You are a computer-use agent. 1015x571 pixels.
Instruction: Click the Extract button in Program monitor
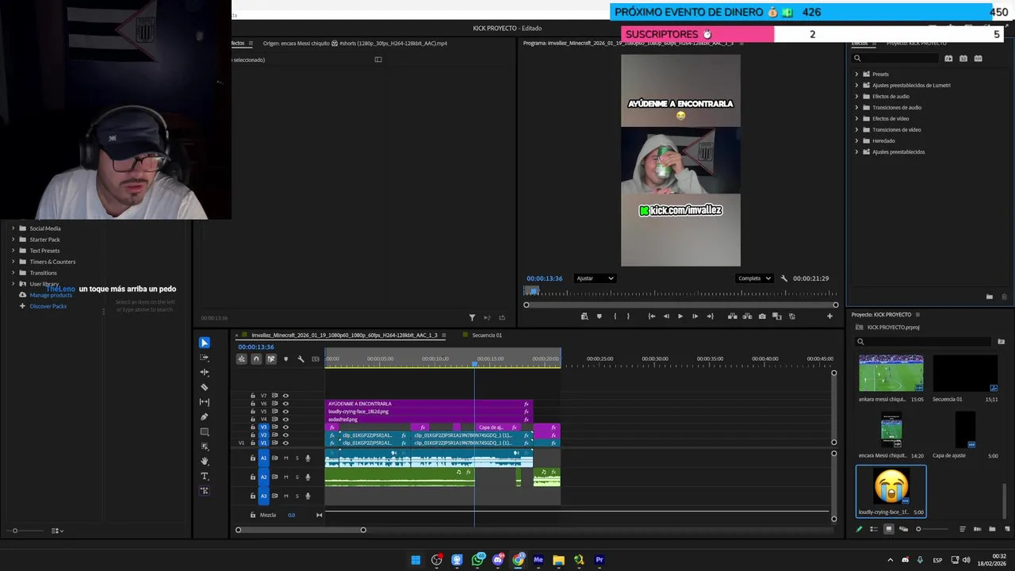747,316
